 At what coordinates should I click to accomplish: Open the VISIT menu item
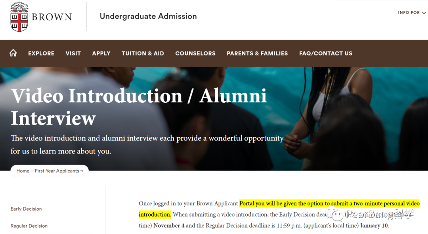tap(73, 53)
